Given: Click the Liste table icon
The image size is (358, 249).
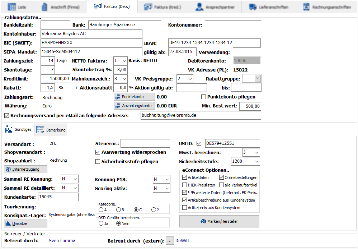Looking at the screenshot, I should (x=12, y=7).
